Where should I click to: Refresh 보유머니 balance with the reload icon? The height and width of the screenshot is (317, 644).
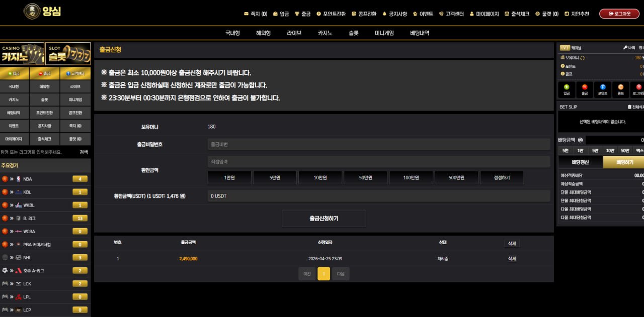pyautogui.click(x=583, y=58)
